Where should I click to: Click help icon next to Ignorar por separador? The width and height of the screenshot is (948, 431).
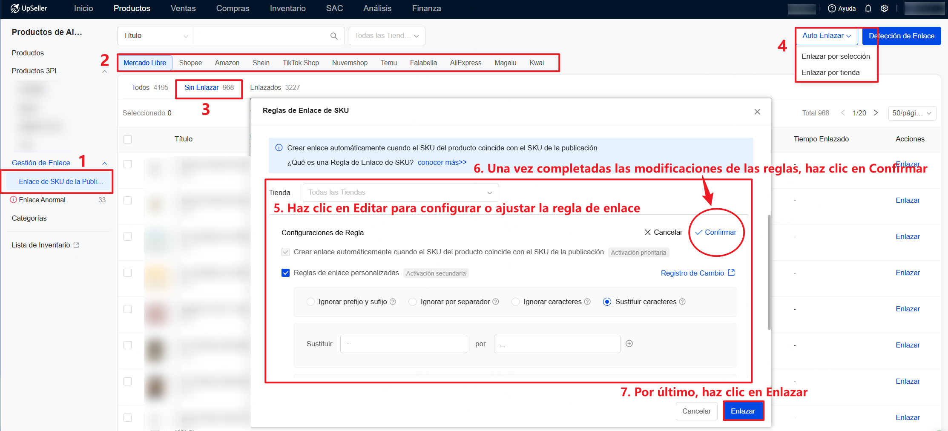496,302
